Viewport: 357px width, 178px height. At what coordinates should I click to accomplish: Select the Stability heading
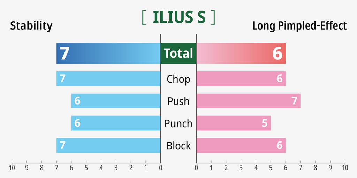[31, 26]
